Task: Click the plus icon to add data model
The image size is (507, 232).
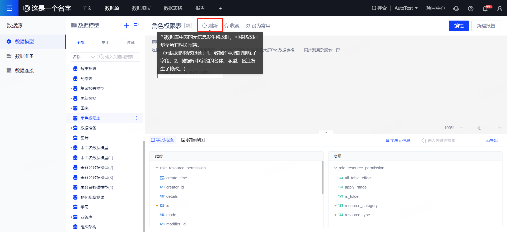Action: pyautogui.click(x=126, y=25)
